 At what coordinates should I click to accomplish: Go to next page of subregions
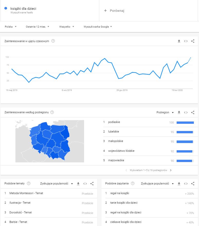coord(171,170)
